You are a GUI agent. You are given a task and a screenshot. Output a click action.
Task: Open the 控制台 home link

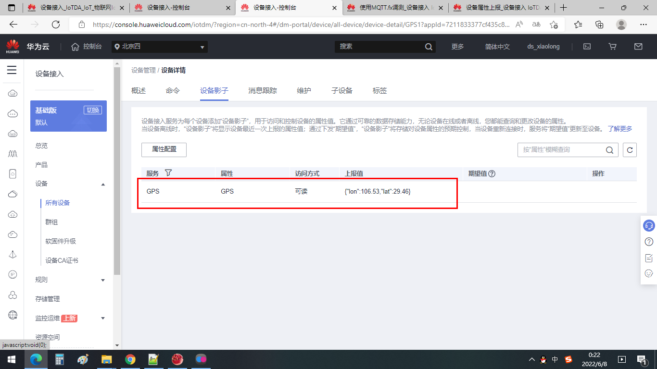[x=87, y=47]
